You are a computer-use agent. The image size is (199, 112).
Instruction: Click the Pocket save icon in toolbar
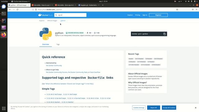[x=193, y=10]
